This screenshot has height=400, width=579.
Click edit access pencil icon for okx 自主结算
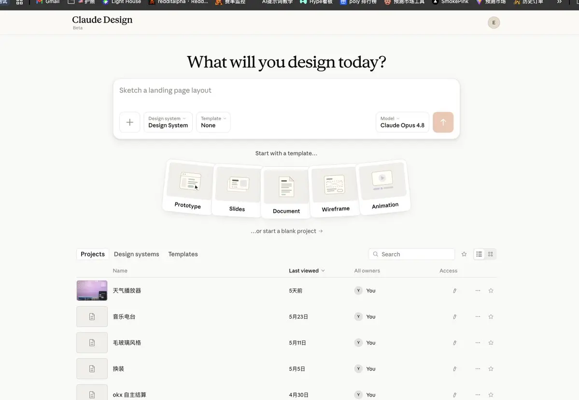pos(454,395)
